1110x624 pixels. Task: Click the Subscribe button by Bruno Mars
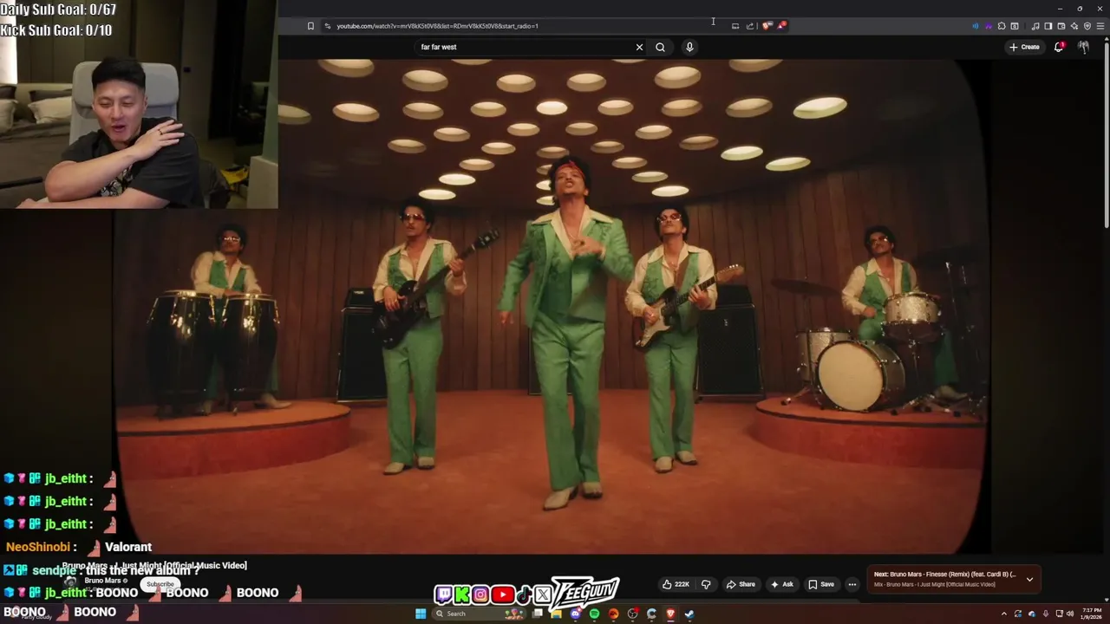(x=160, y=584)
